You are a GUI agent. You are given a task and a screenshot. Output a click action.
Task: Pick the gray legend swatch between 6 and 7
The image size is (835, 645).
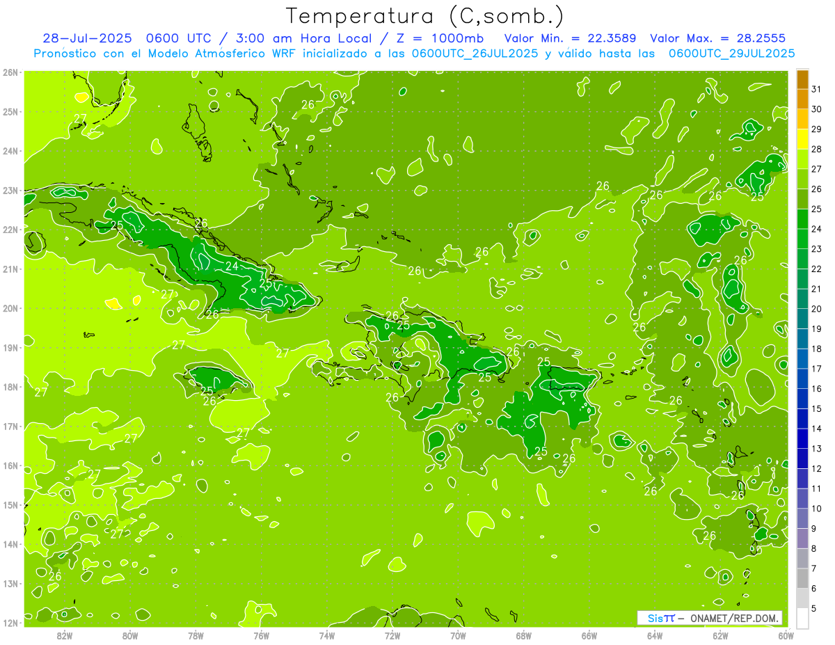pyautogui.click(x=802, y=578)
